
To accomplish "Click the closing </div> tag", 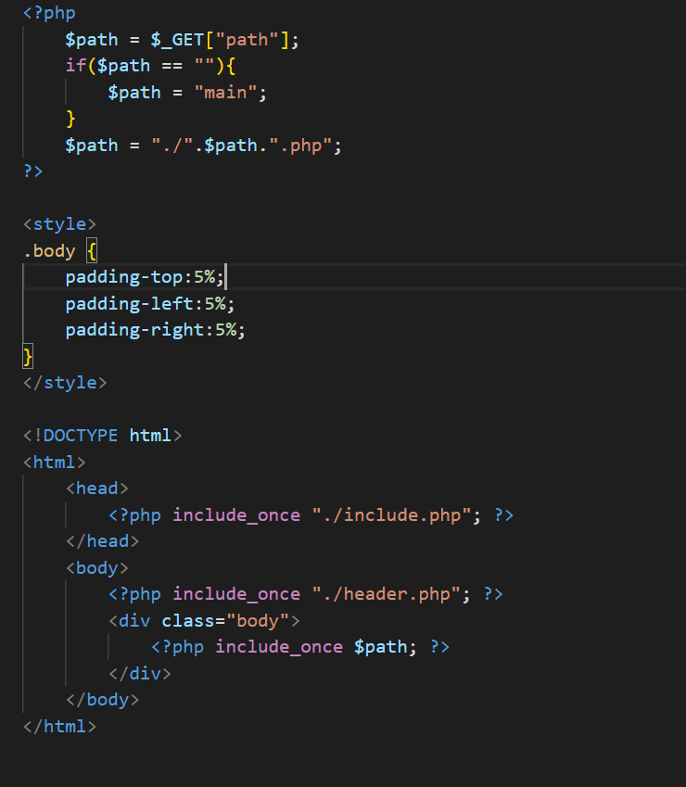I will point(140,674).
